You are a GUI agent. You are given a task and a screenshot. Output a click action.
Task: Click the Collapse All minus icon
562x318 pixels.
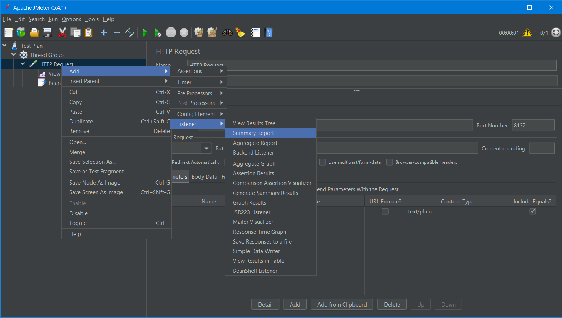117,33
